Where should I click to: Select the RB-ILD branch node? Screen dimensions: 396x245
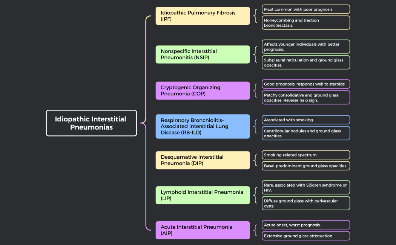point(203,126)
